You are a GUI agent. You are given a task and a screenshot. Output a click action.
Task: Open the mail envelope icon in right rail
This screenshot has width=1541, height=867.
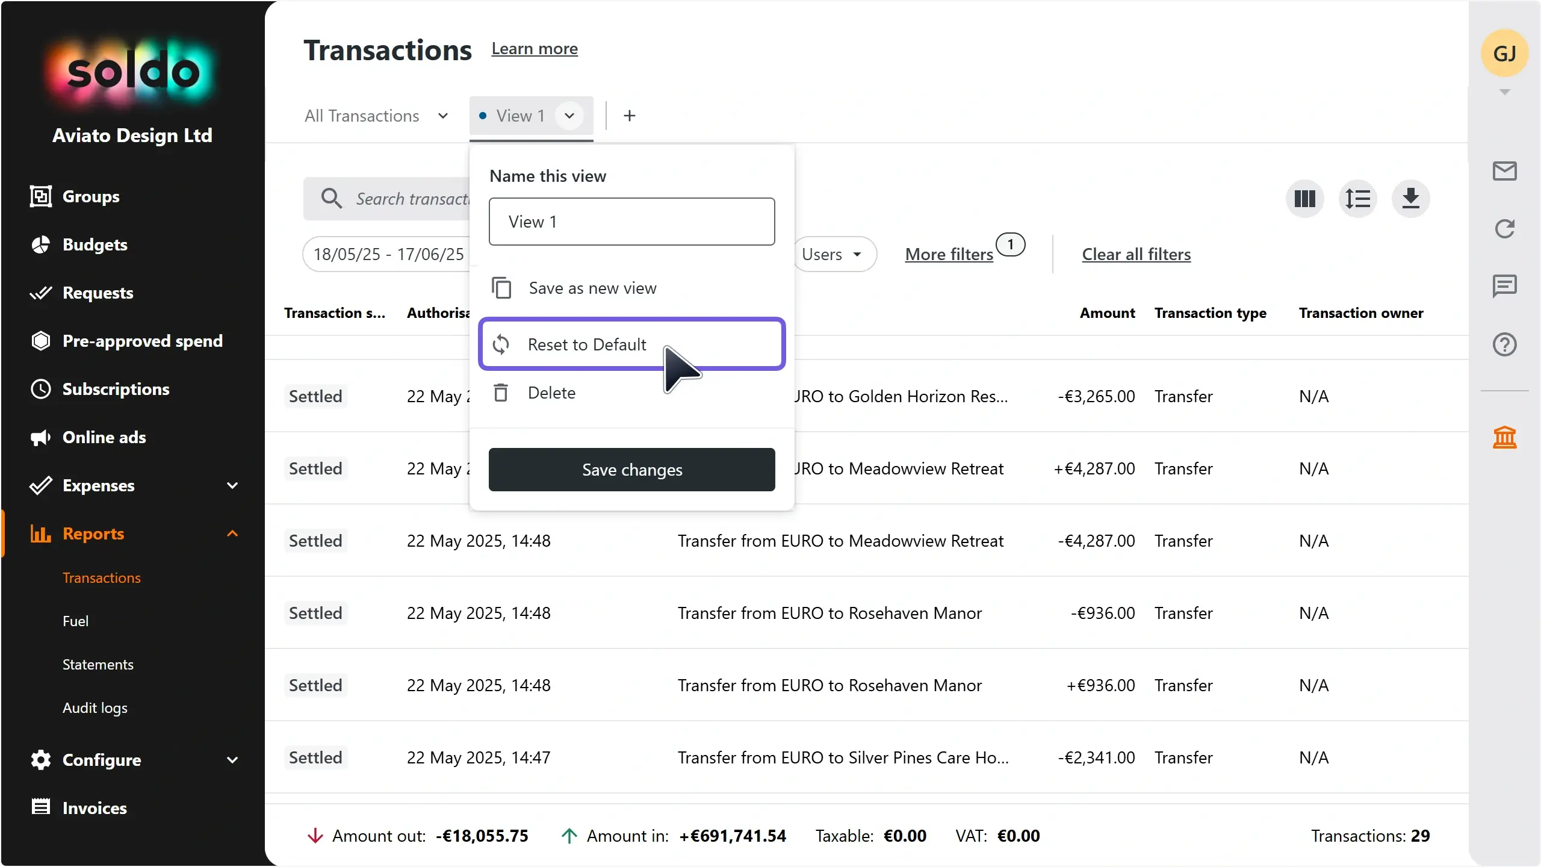pyautogui.click(x=1504, y=171)
